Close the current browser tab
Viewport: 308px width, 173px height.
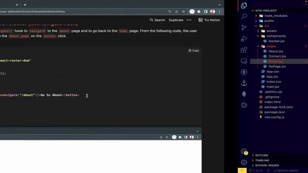17,5
